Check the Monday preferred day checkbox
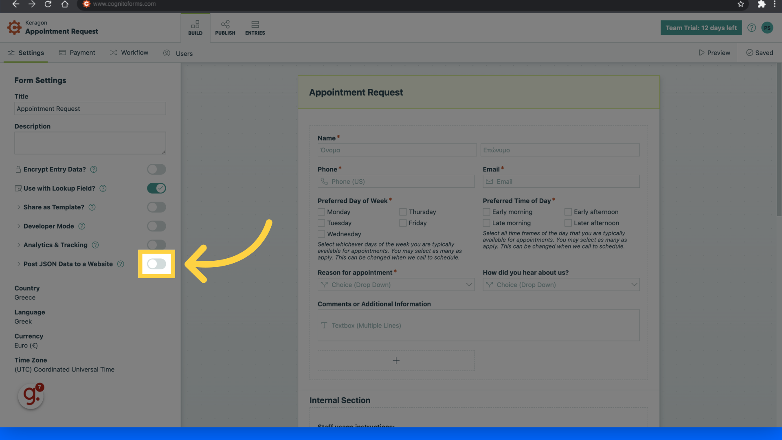Viewport: 782px width, 440px height. tap(321, 212)
